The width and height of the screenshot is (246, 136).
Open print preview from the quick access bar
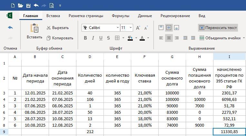52,6
